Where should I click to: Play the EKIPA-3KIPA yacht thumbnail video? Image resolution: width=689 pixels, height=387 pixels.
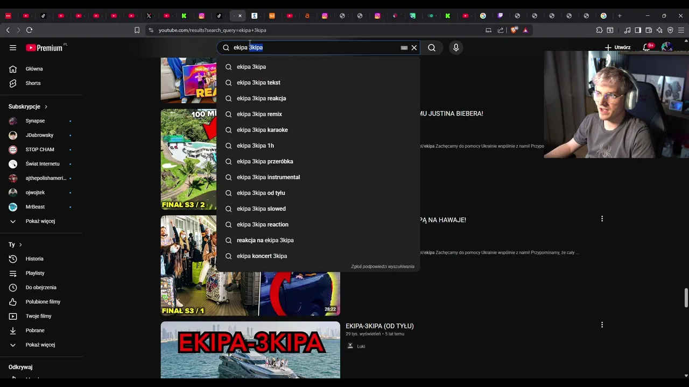[x=250, y=350]
